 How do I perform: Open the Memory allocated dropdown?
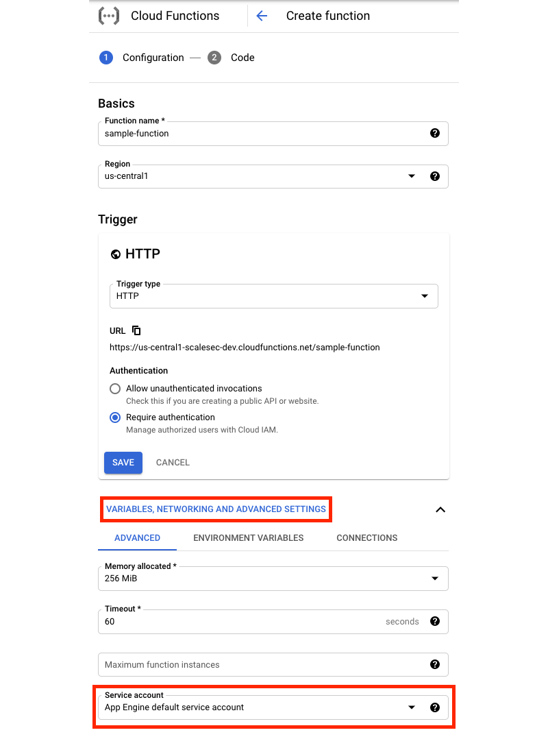(x=434, y=579)
